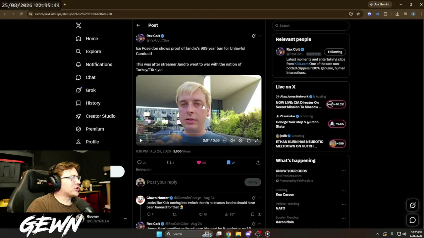424x238 pixels.
Task: Open the Premium page
Action: pyautogui.click(x=89, y=129)
